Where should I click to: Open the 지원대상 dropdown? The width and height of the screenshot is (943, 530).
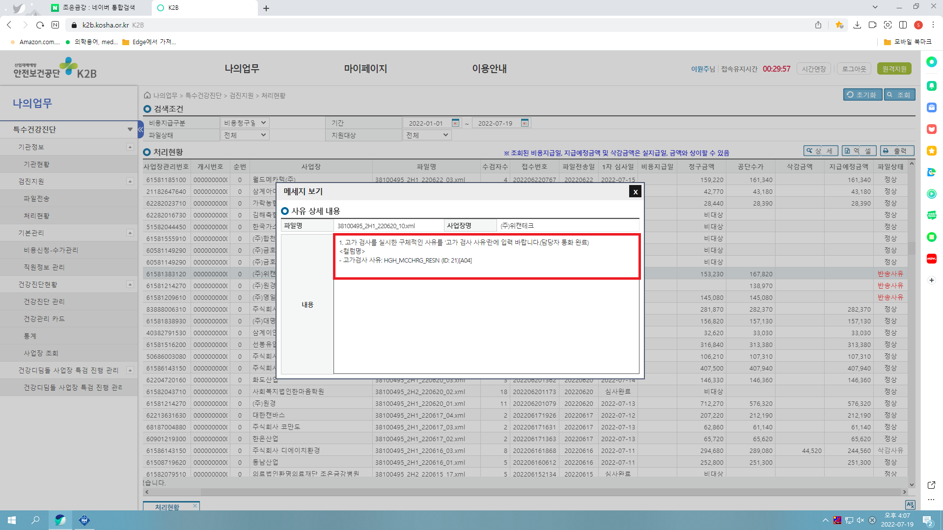(x=427, y=135)
